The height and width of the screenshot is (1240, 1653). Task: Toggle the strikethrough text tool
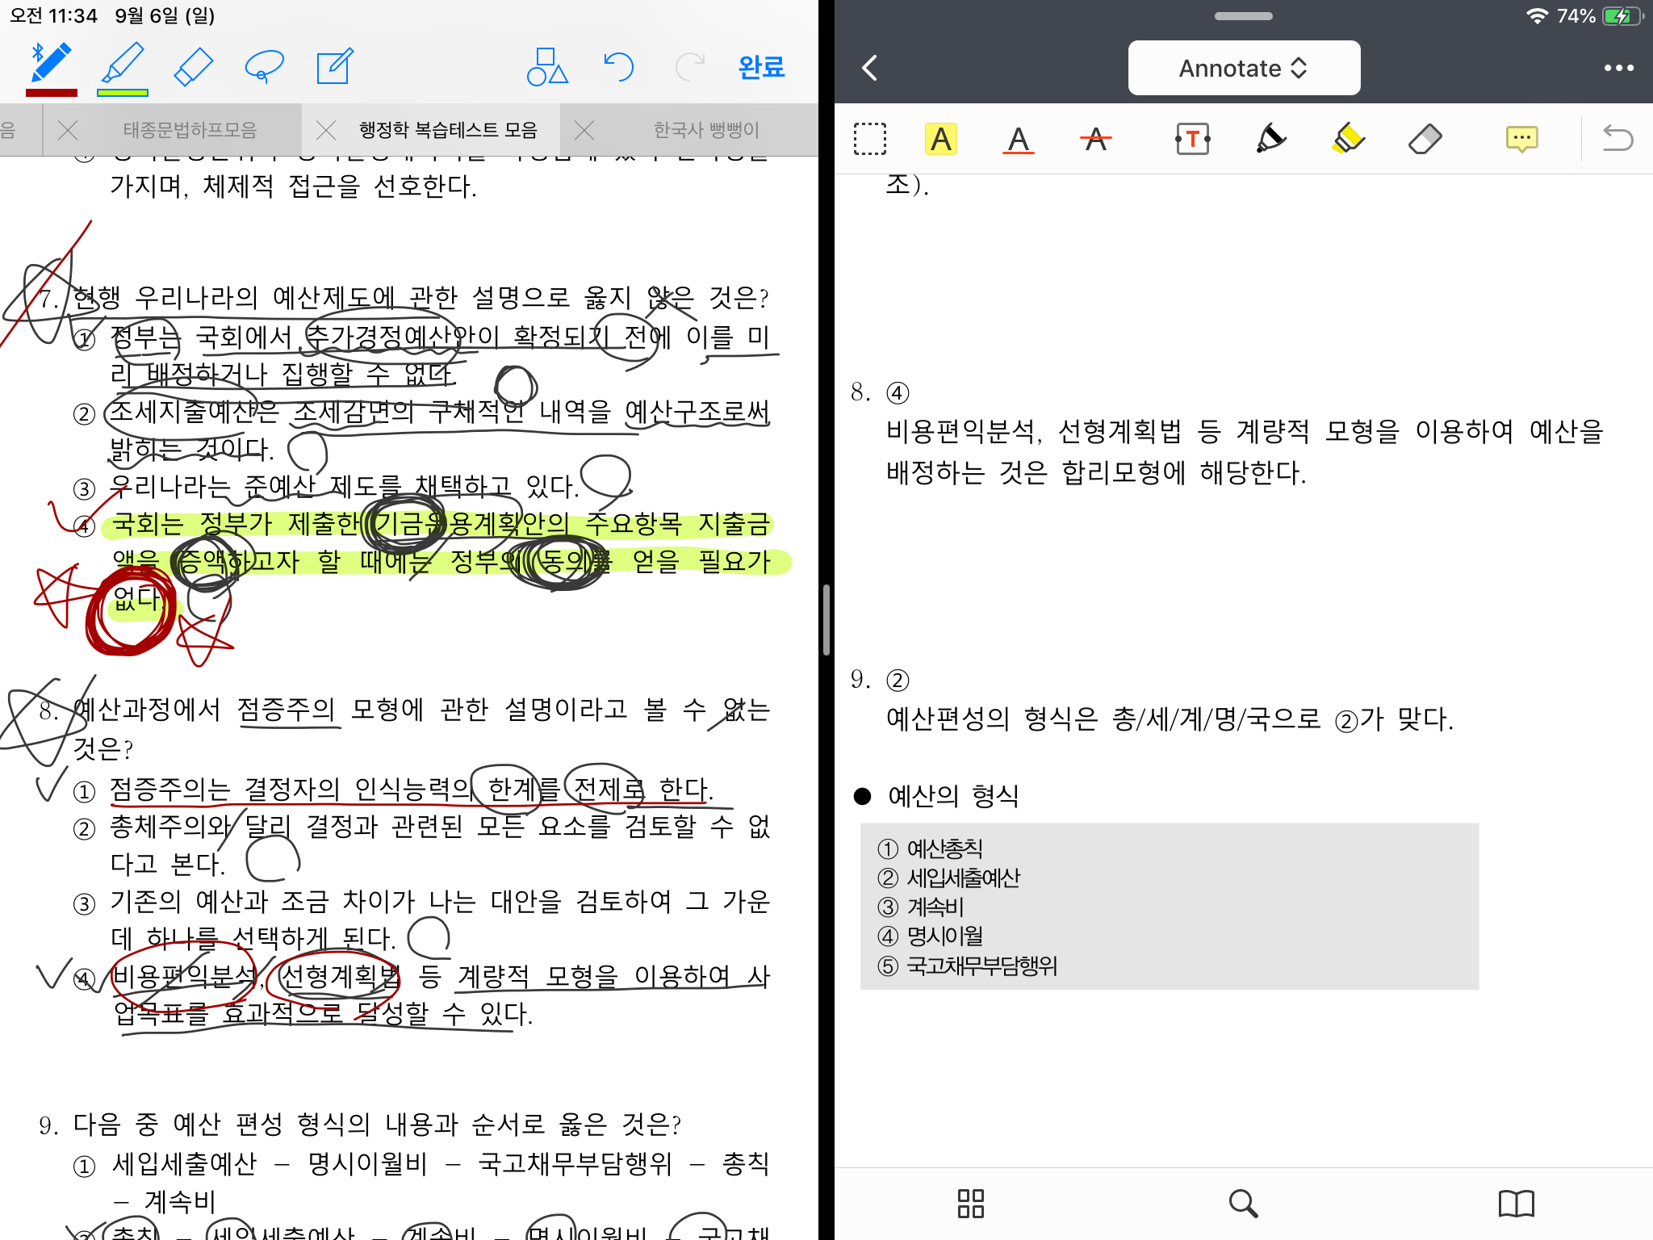1095,139
